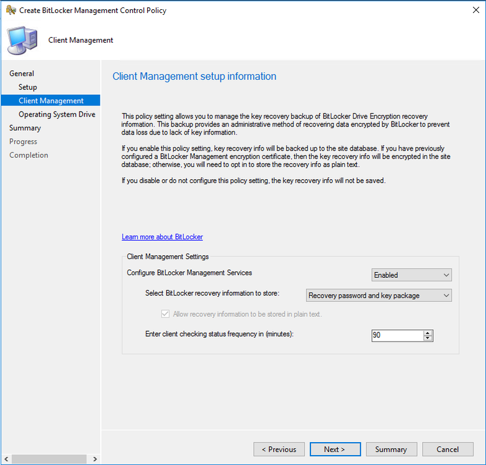
Task: Open the recovery information to store dropdown
Action: coord(379,295)
